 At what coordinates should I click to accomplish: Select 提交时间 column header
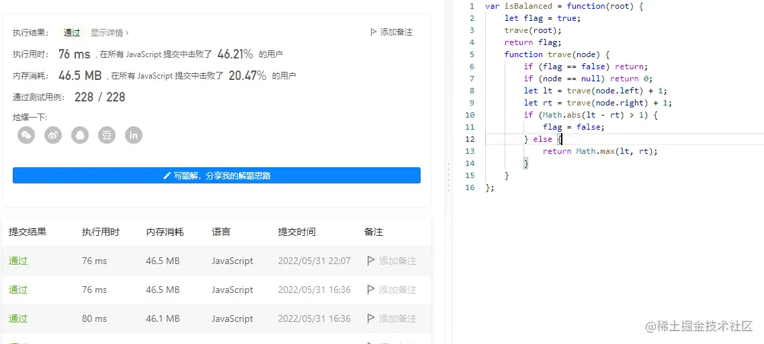click(297, 232)
